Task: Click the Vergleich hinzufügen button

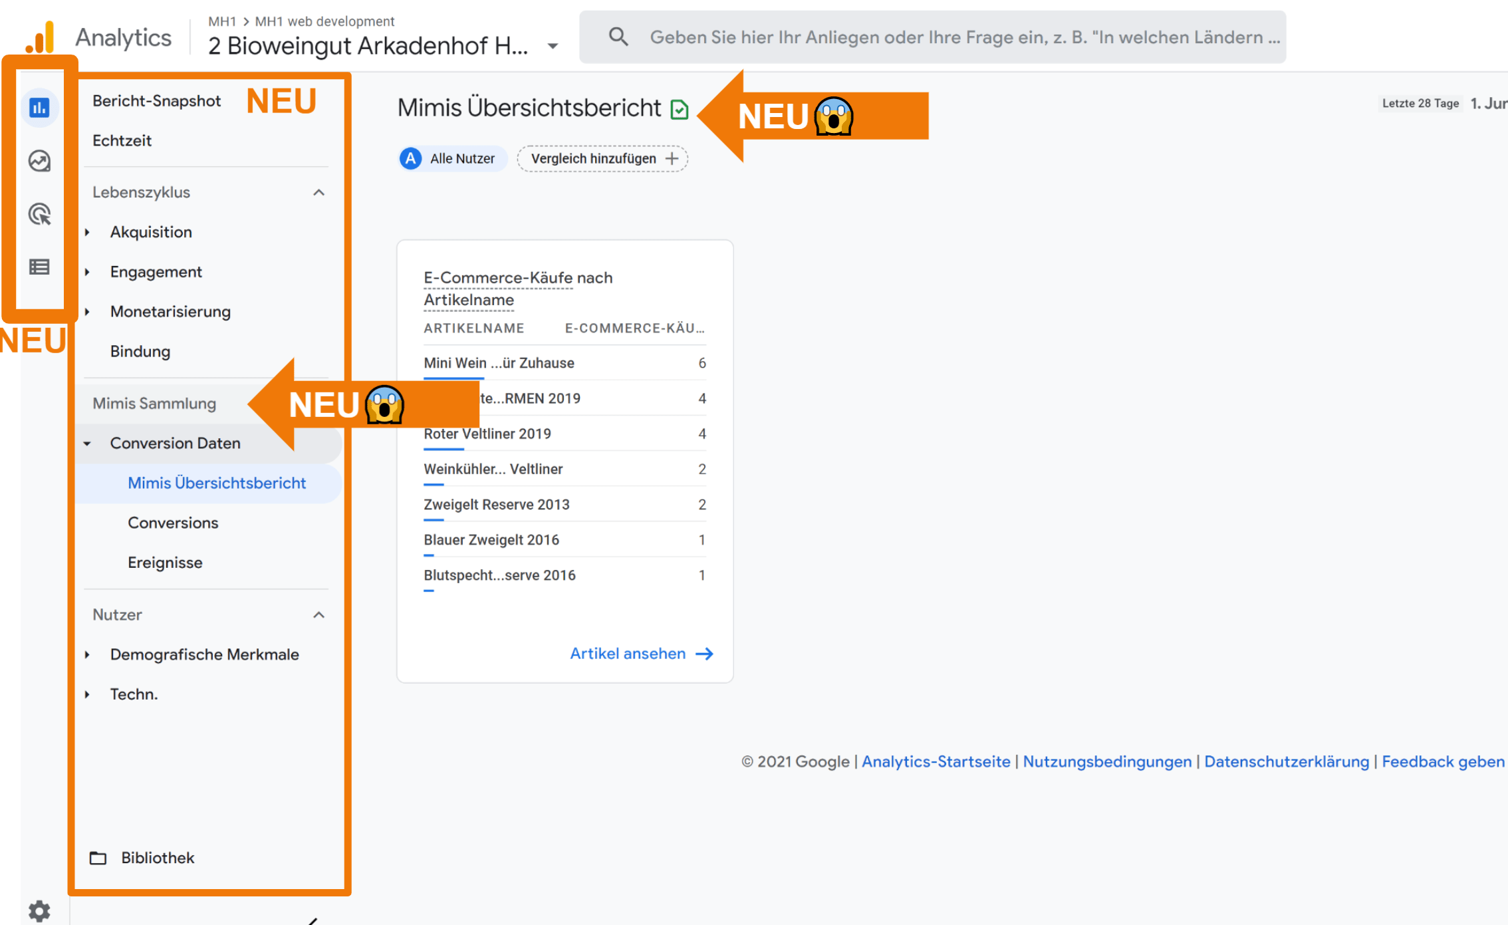Action: pyautogui.click(x=602, y=158)
